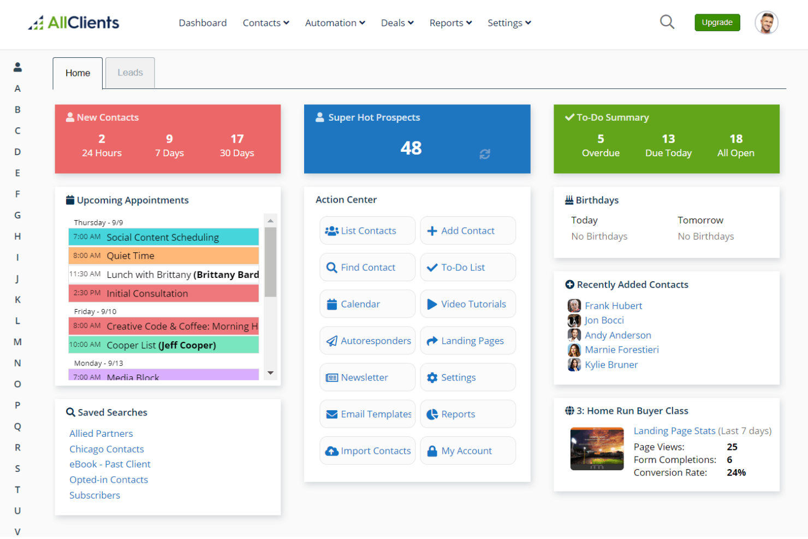Open Reports via the pie chart icon
This screenshot has width=808, height=539.
click(x=432, y=414)
